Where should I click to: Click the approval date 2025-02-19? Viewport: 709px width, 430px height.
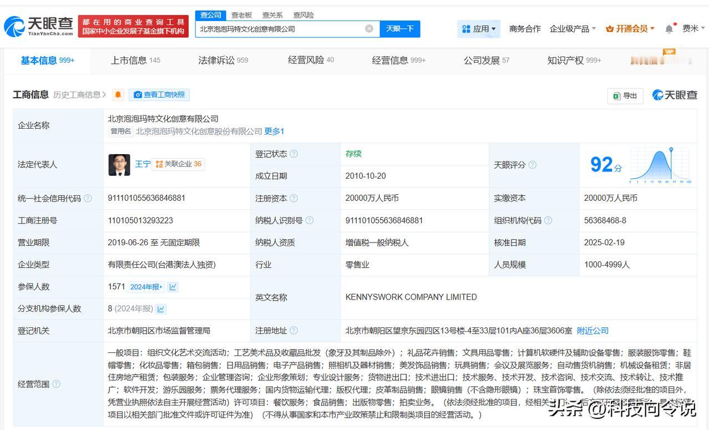[x=604, y=242]
